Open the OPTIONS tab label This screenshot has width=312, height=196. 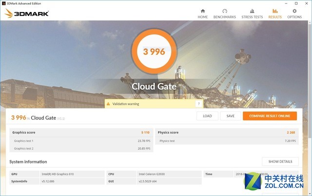(294, 17)
